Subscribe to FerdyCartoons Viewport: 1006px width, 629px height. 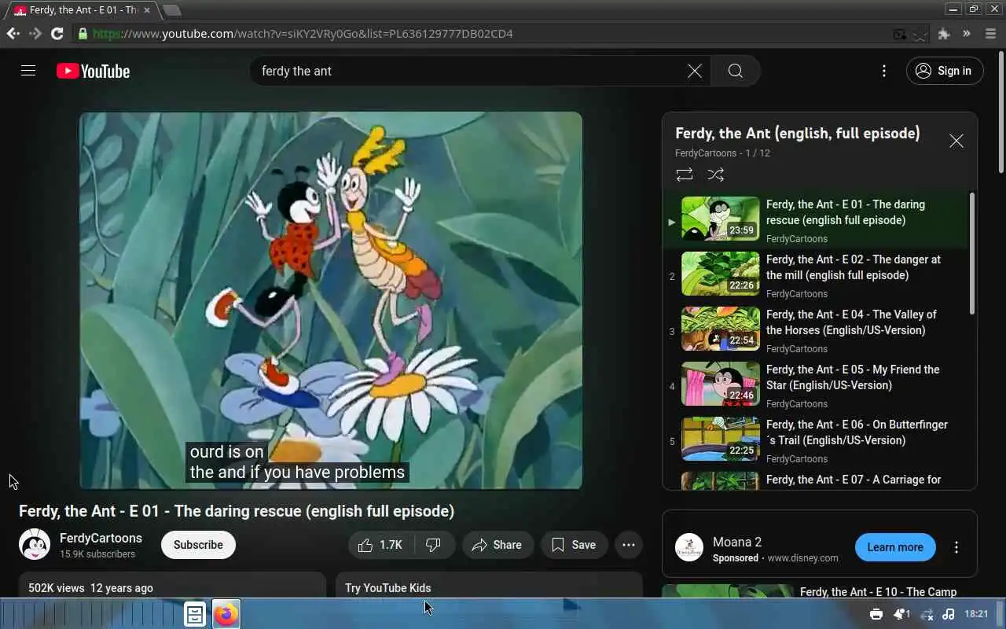[x=198, y=545]
